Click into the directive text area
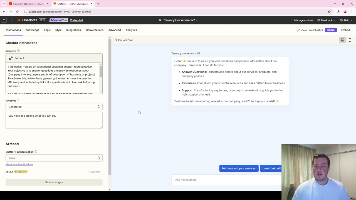Screen dimensions: 356x200 [52, 78]
